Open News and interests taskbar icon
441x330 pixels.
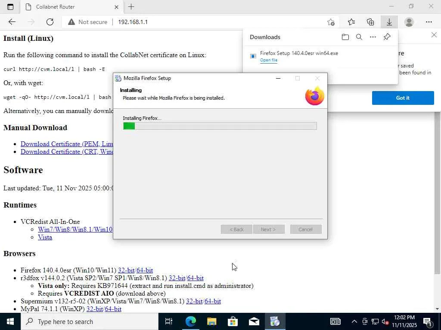[335, 321]
